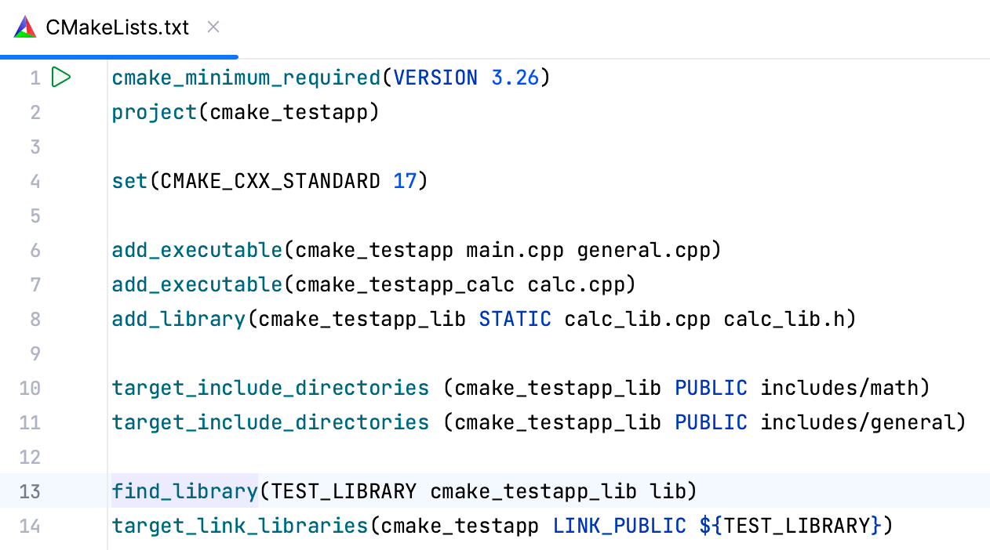This screenshot has width=990, height=550.
Task: Close the CMakeLists.txt tab with the X
Action: (x=213, y=27)
